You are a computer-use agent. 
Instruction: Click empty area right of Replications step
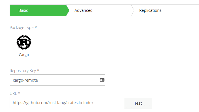[x=180, y=10]
